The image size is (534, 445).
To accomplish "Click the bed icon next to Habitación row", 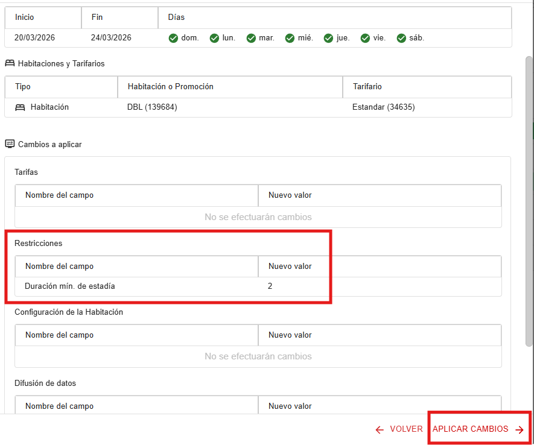I will 21,107.
